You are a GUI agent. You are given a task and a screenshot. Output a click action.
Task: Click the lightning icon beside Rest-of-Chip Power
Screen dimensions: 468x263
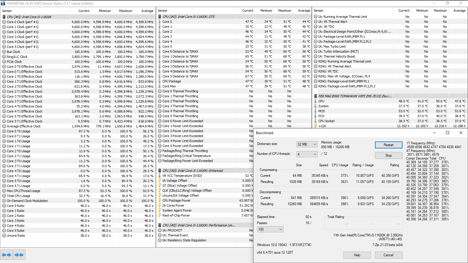point(160,215)
